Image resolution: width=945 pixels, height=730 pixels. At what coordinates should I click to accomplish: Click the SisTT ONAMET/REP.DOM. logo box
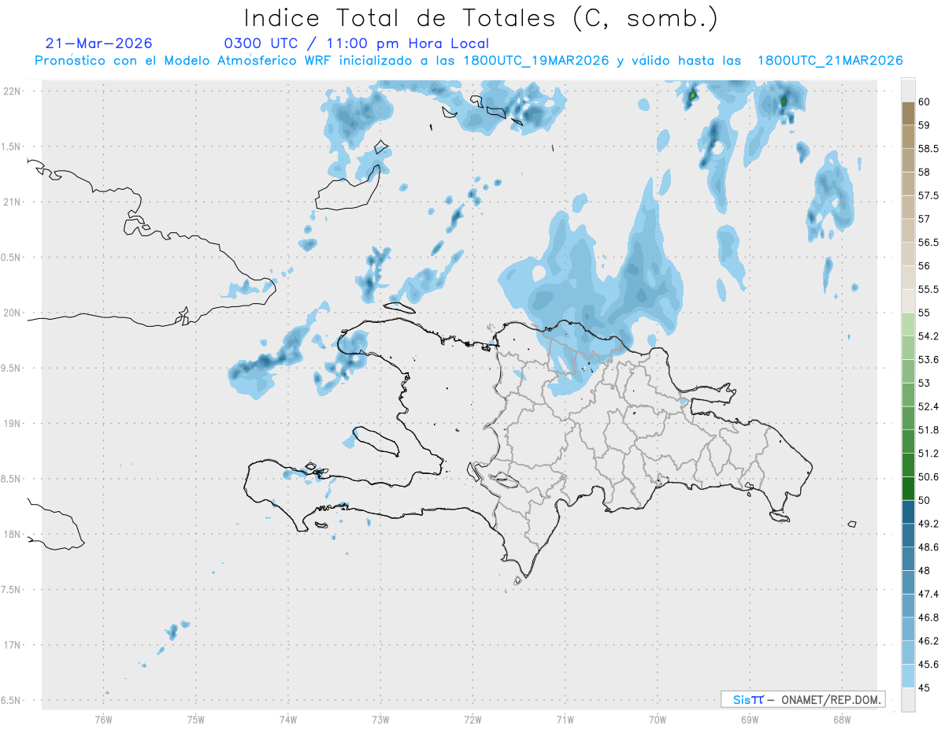coord(802,699)
